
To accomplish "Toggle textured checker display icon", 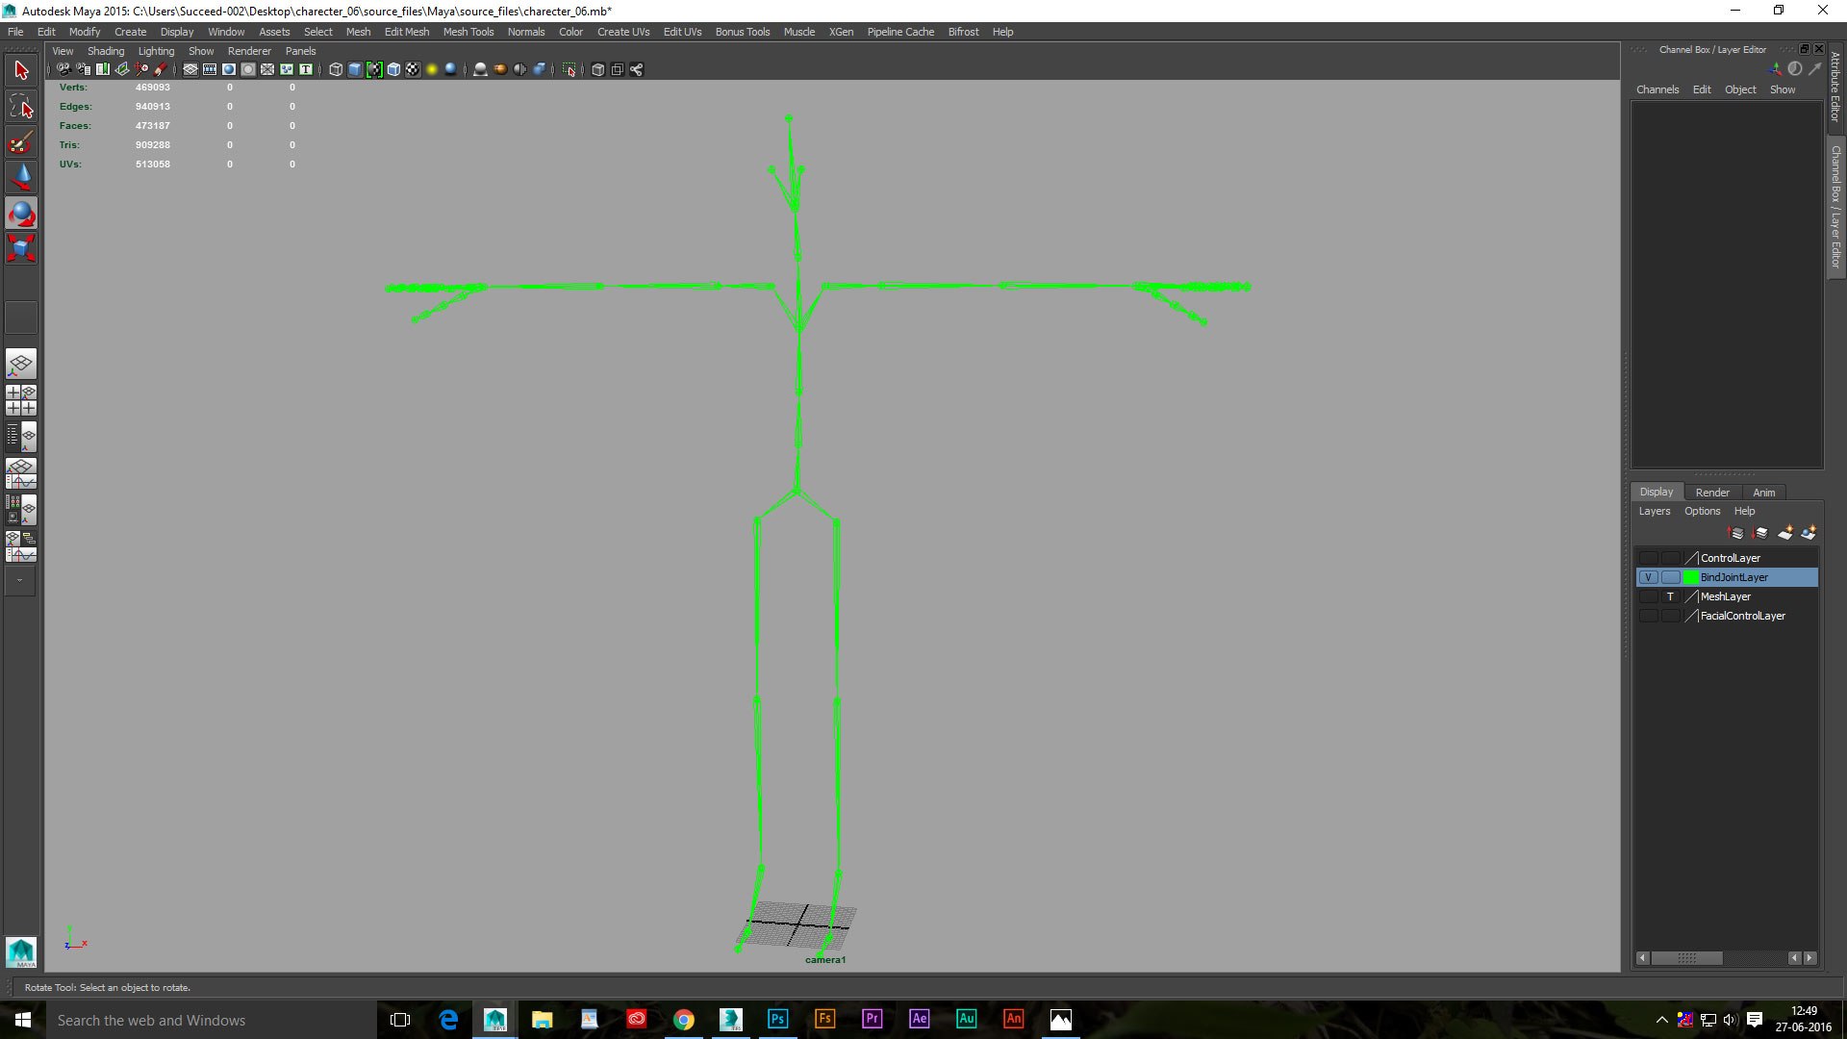I will 413,69.
